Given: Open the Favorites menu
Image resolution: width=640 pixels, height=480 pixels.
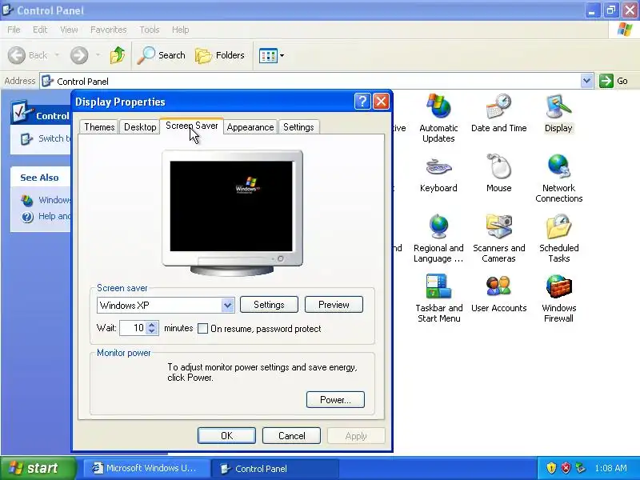Looking at the screenshot, I should (x=108, y=30).
